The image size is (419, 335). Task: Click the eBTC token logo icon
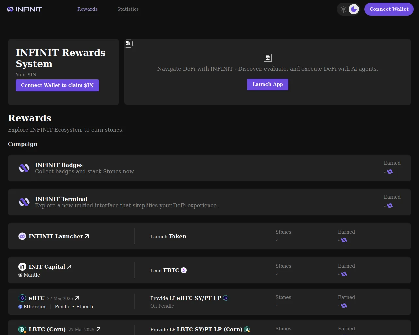22,298
